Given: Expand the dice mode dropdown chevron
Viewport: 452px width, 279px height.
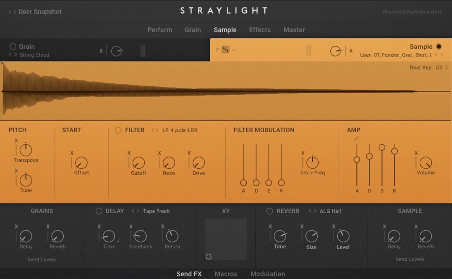Looking at the screenshot, I should pyautogui.click(x=233, y=49).
